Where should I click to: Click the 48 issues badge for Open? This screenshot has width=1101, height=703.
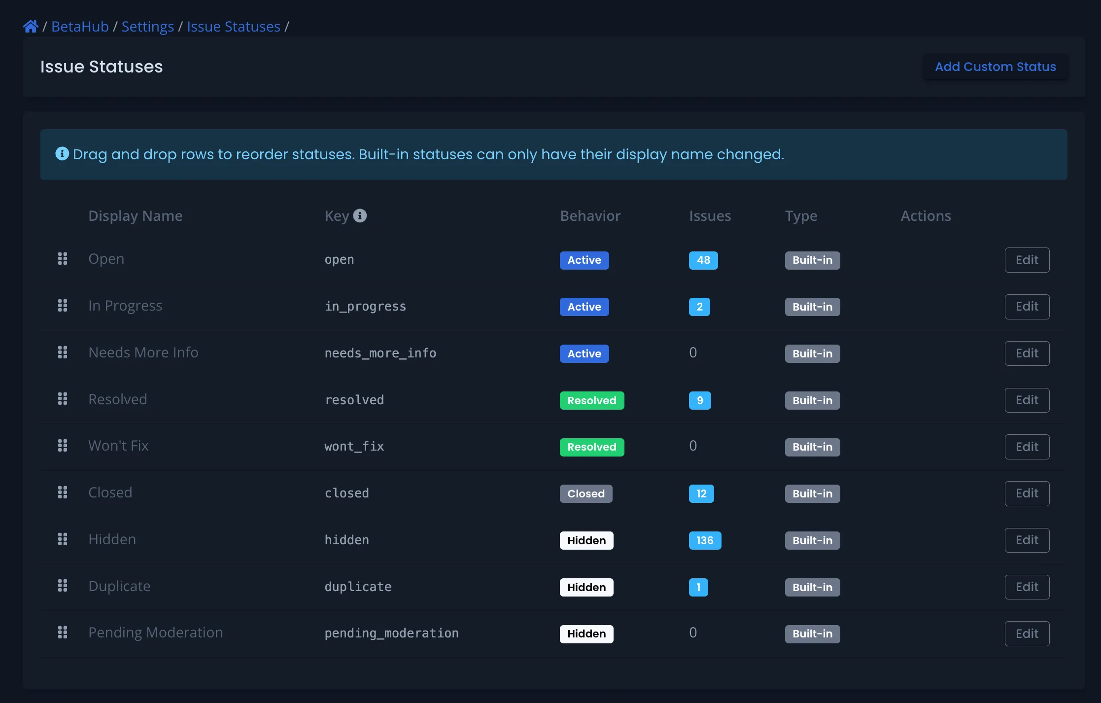703,260
